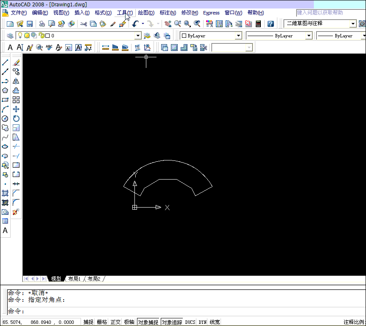Open the 编辑(E) menu

40,13
